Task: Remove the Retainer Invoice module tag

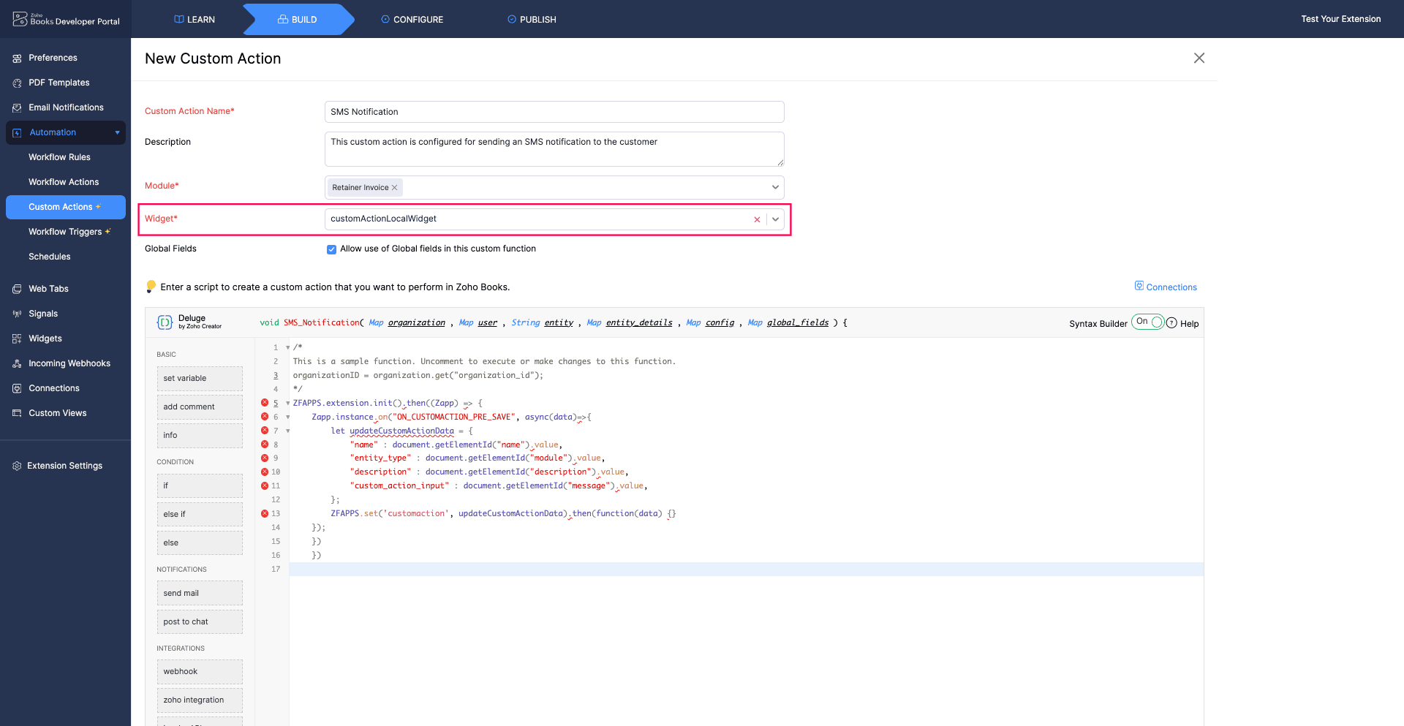Action: tap(395, 188)
